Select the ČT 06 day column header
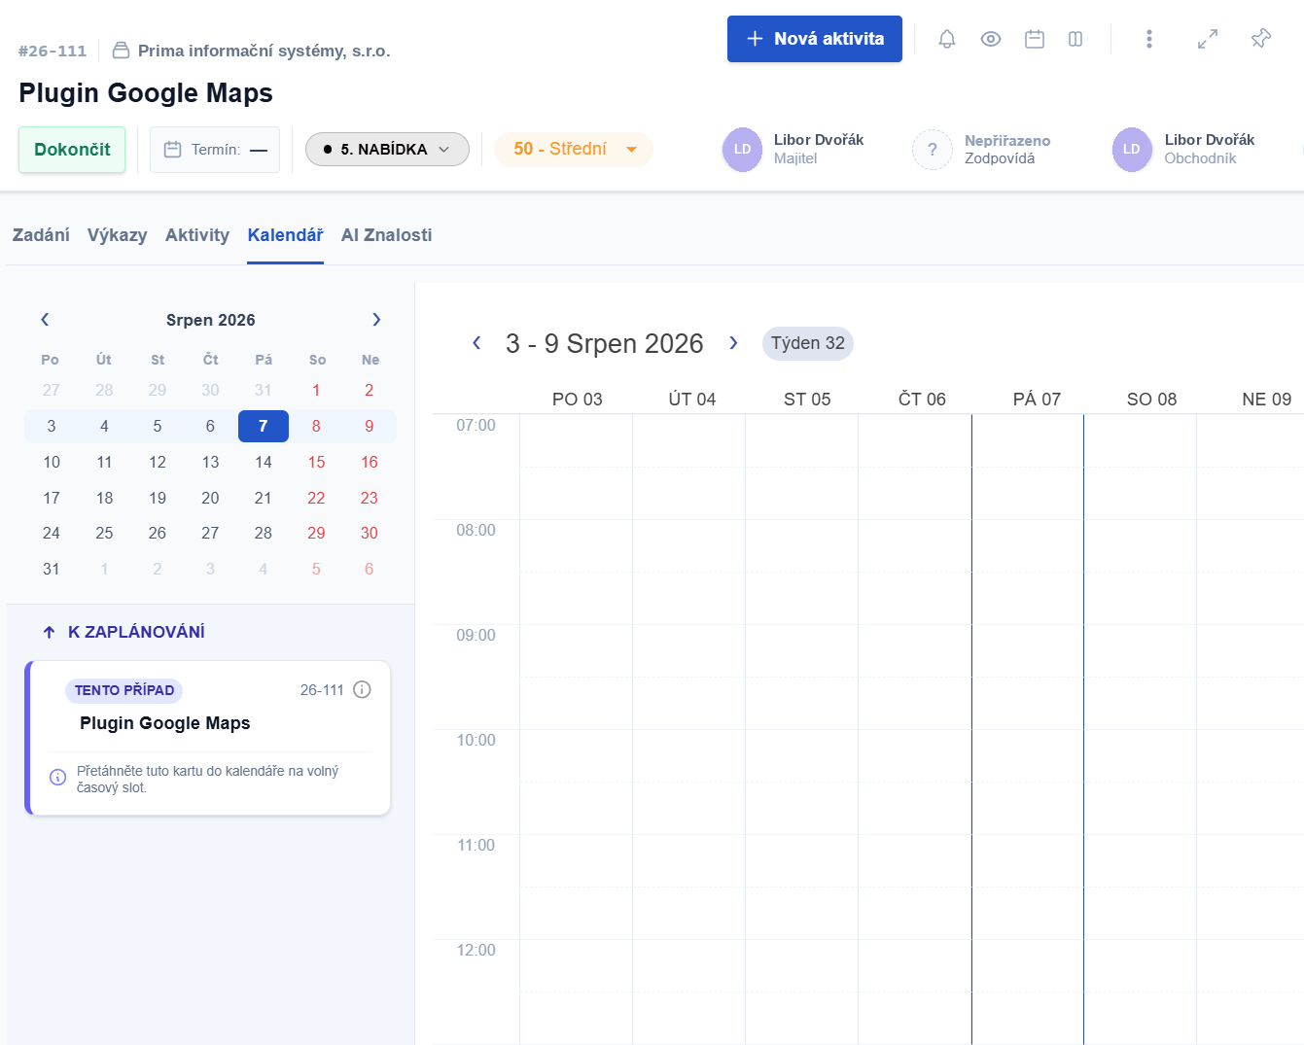1304x1045 pixels. (x=922, y=400)
